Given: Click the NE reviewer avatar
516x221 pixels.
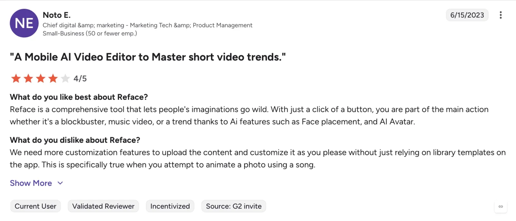Looking at the screenshot, I should tap(24, 23).
